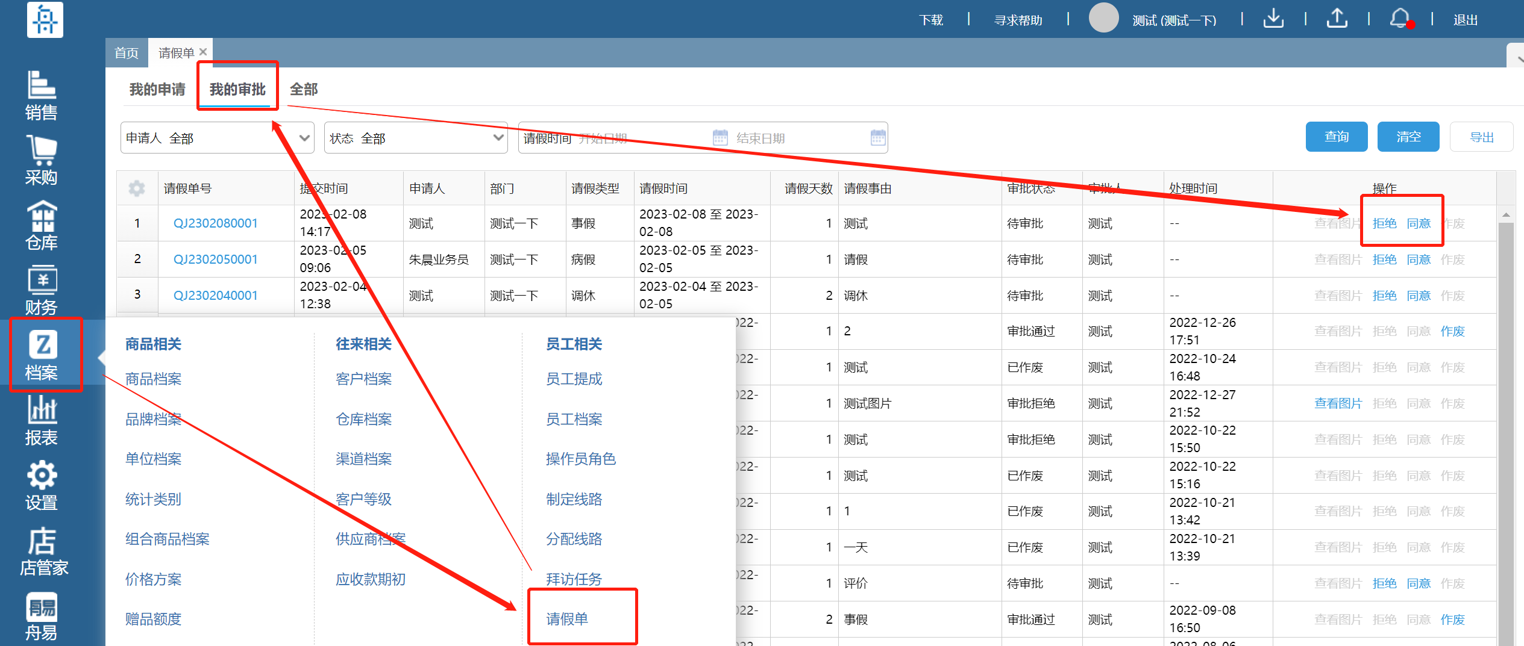
Task: Select 请假单 in the 员工相关 menu
Action: [567, 618]
